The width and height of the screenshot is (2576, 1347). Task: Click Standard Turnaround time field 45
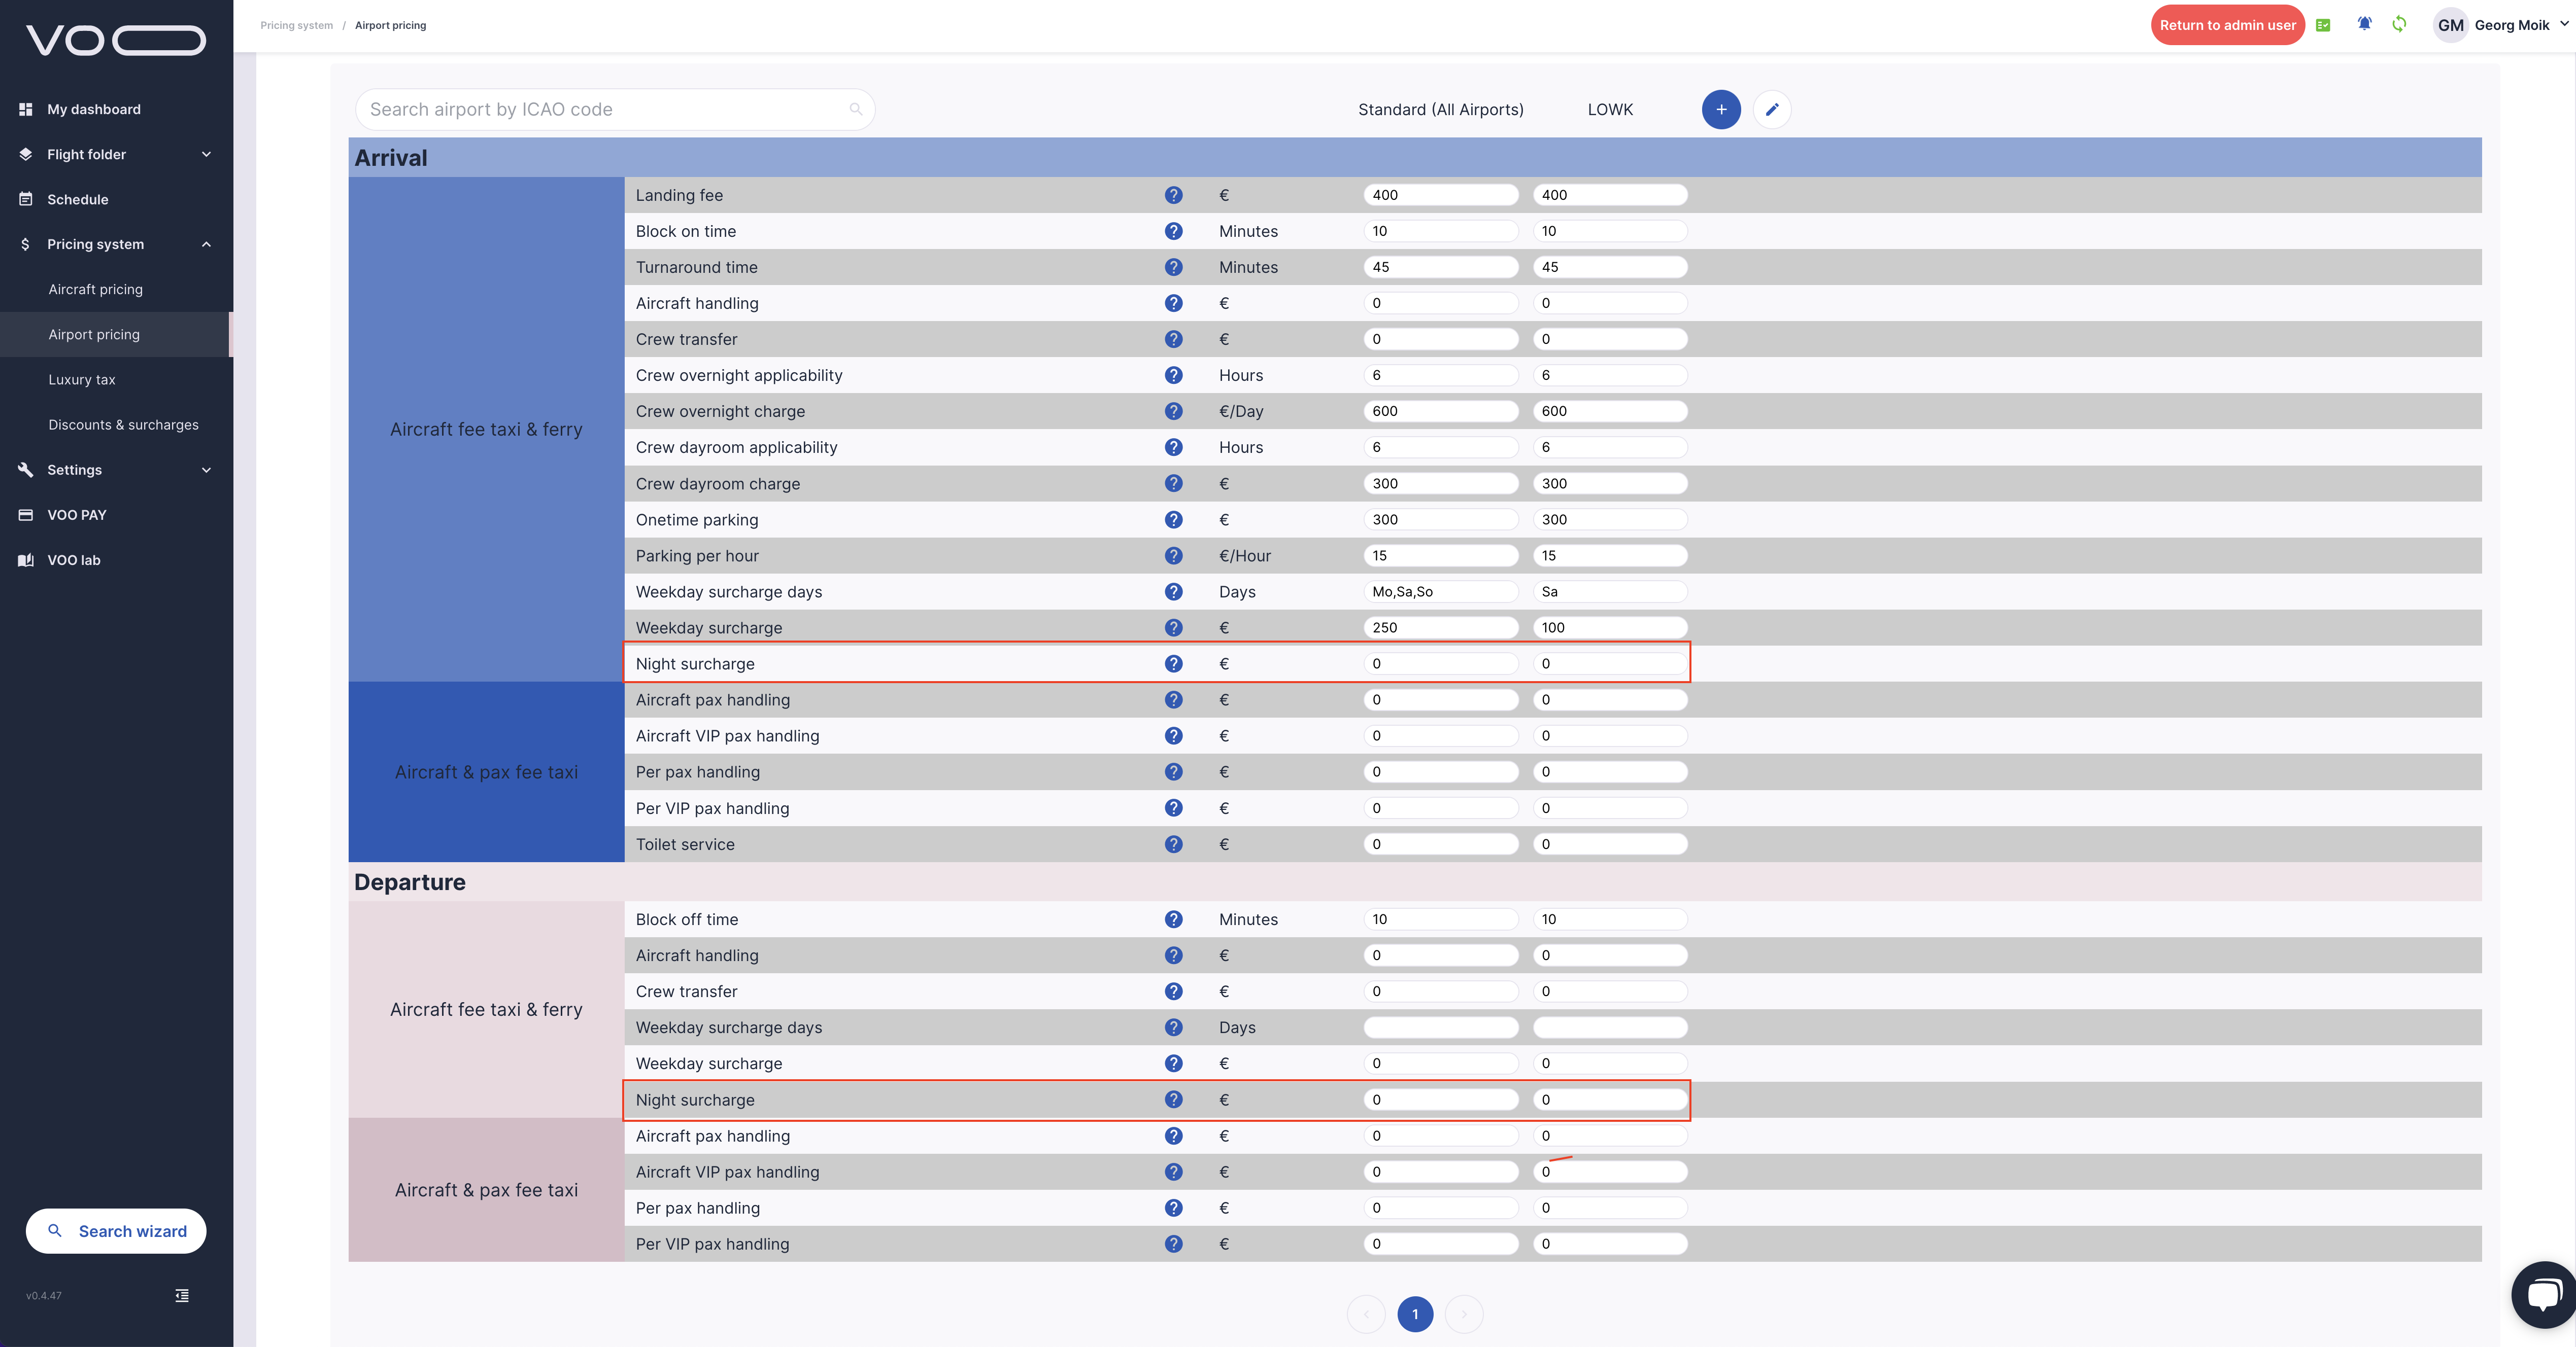(1441, 267)
